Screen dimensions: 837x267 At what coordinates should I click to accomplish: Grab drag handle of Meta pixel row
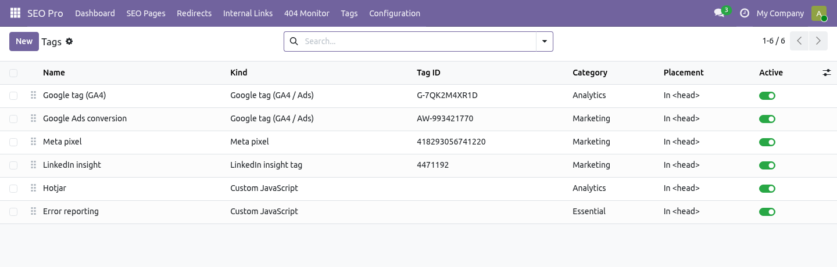coord(33,142)
